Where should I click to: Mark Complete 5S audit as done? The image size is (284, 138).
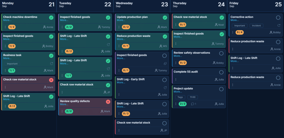[x=221, y=72]
